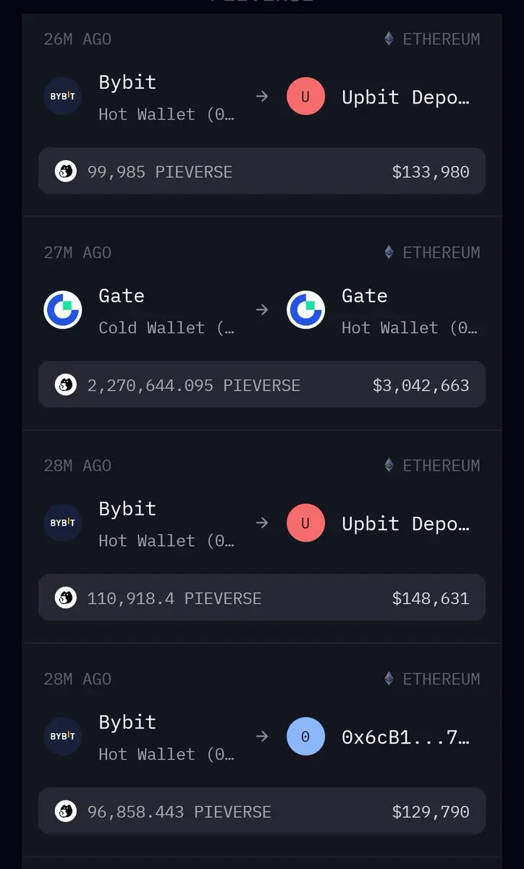The height and width of the screenshot is (869, 524).
Task: Click the Bybit logo in the 110,918.4 transfer
Action: click(x=63, y=523)
